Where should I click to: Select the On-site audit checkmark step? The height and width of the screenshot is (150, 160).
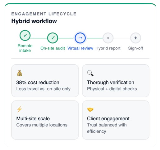[53, 38]
